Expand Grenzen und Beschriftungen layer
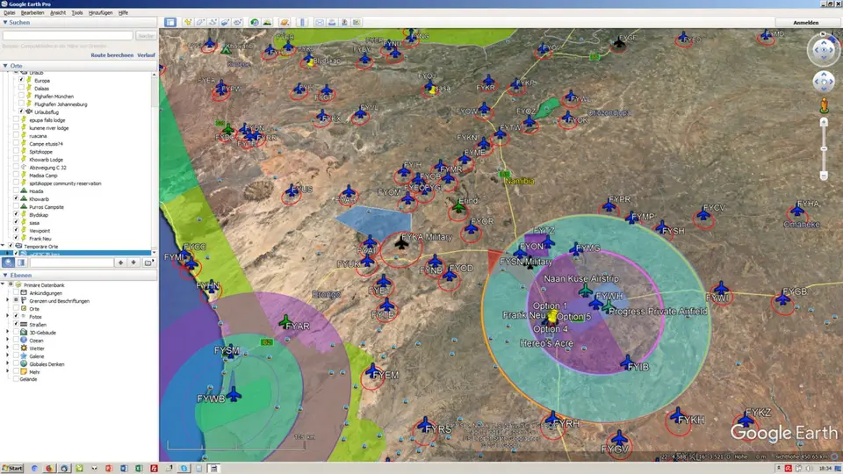The height and width of the screenshot is (474, 843). [x=8, y=301]
